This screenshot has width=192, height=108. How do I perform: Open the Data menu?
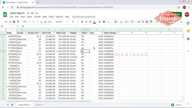44,17
